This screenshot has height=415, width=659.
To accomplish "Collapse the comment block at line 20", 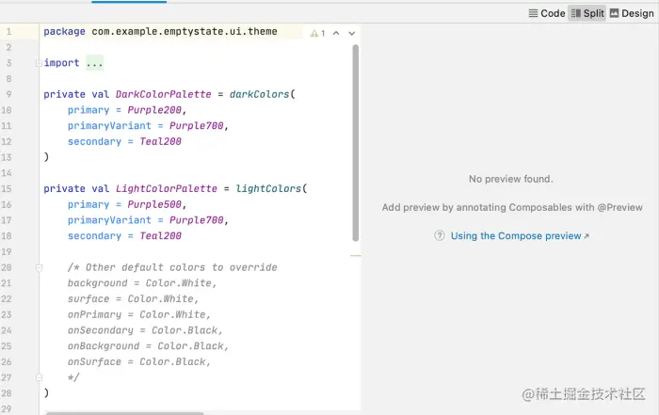I will click(x=40, y=267).
